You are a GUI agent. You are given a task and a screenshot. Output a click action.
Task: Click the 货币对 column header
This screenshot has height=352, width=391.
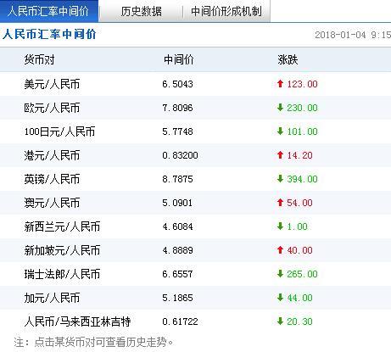(x=39, y=59)
